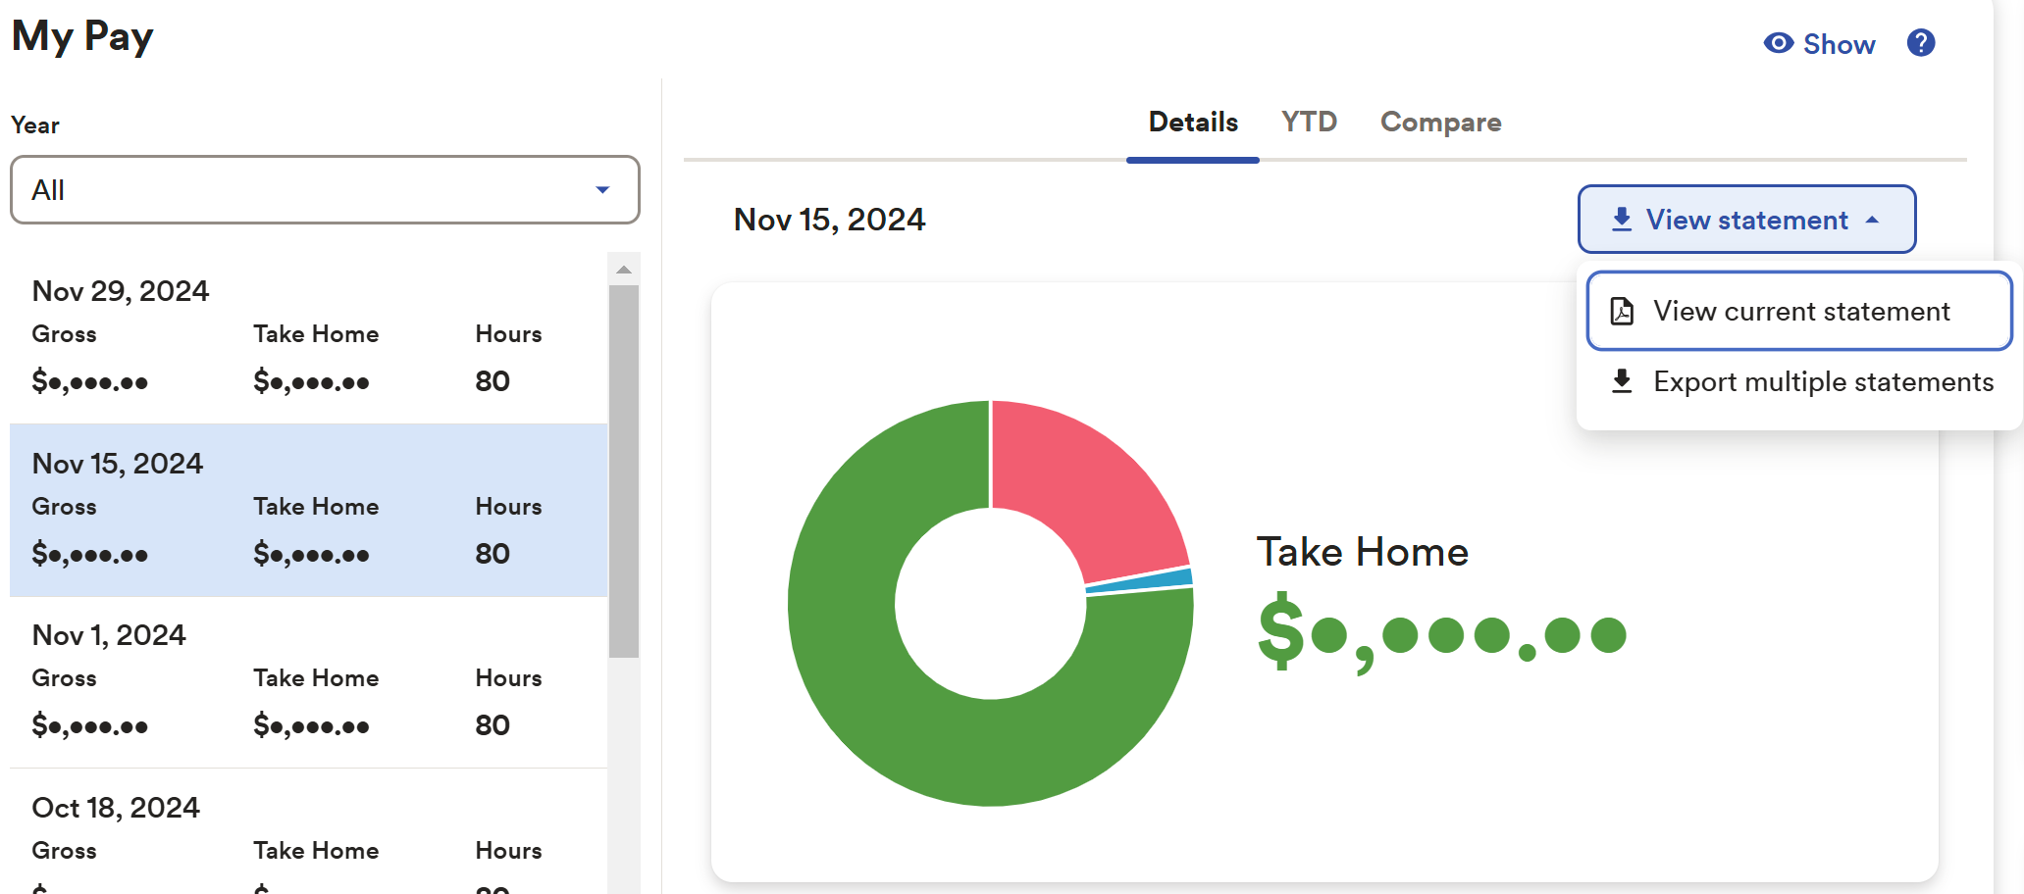Click the scroll up arrow in pay list

click(x=623, y=270)
